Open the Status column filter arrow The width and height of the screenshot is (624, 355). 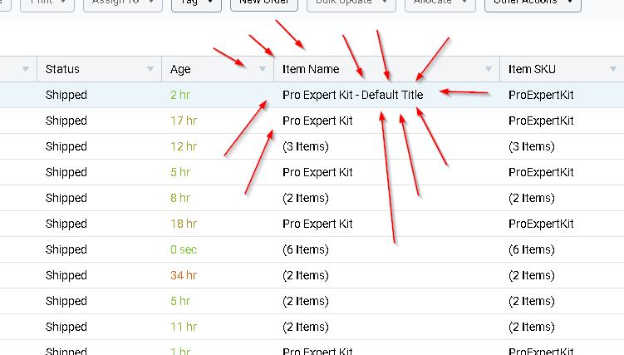pos(150,69)
